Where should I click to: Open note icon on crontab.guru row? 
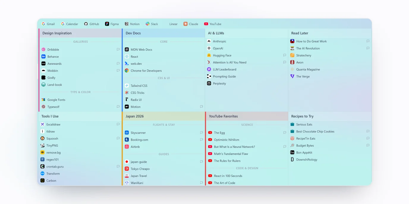[x=118, y=167]
